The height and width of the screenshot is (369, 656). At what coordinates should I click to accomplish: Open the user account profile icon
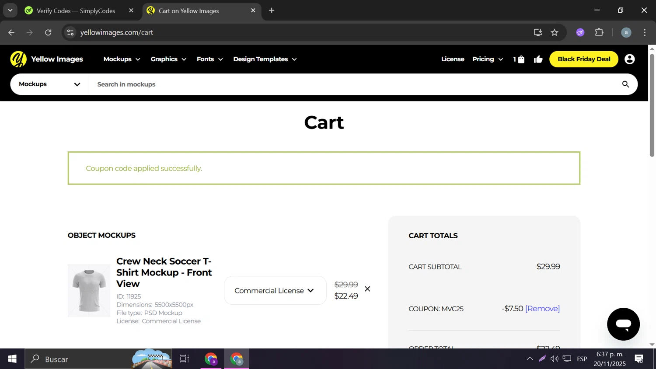tap(629, 59)
